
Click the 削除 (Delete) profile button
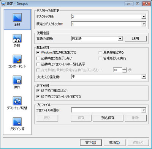click(136, 118)
